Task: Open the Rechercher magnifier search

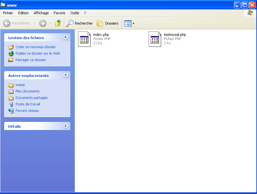Action: [79, 23]
